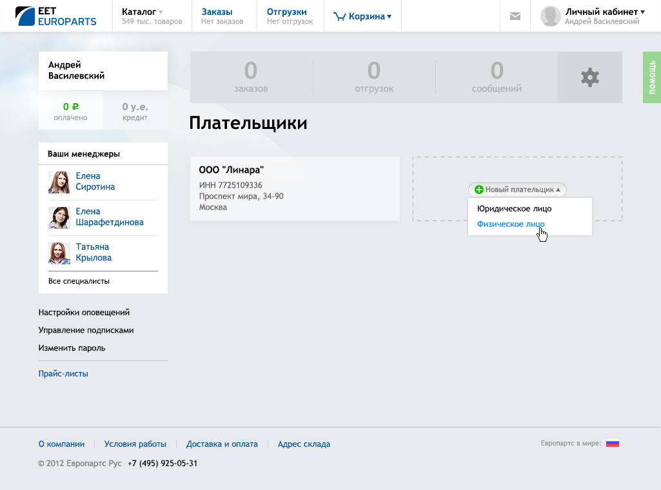Open the green Помощь side tab
Screen dimensions: 661x490
click(x=651, y=77)
